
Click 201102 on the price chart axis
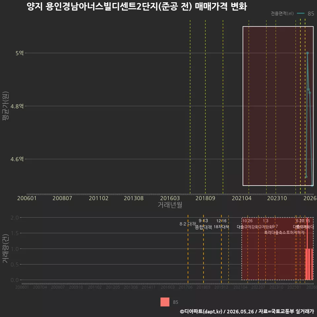(x=98, y=198)
